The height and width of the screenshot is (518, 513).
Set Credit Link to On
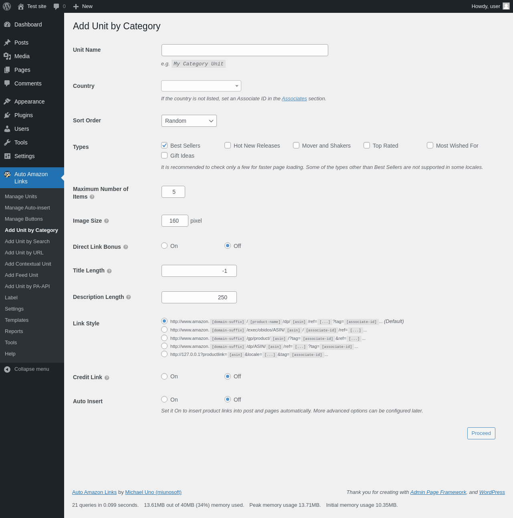(164, 376)
